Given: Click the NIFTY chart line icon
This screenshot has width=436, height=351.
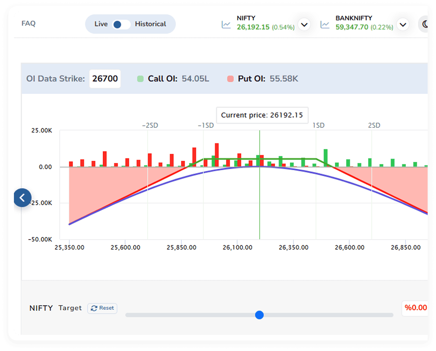Looking at the screenshot, I should 226,25.
